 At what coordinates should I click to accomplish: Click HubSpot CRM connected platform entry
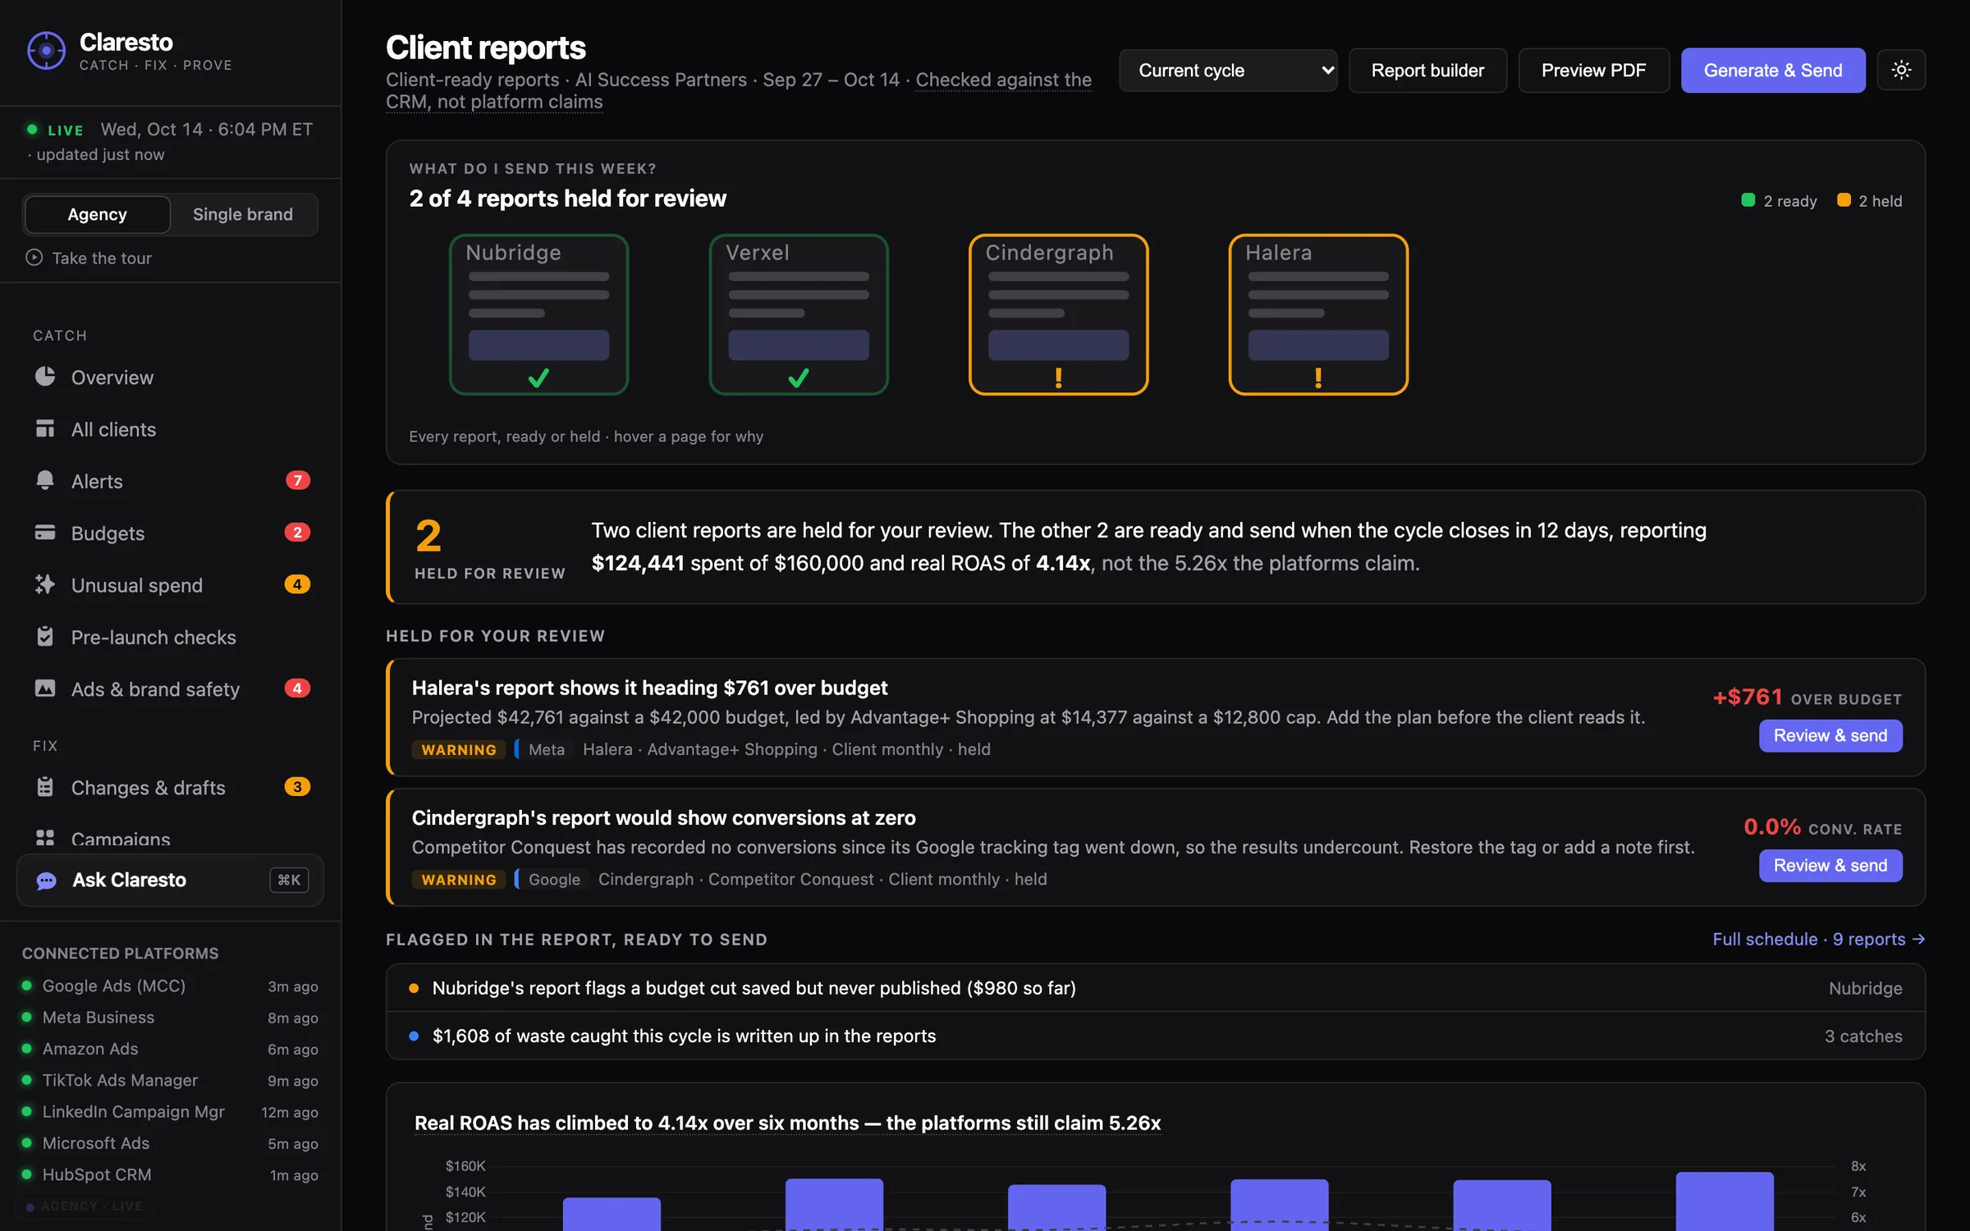[x=170, y=1174]
